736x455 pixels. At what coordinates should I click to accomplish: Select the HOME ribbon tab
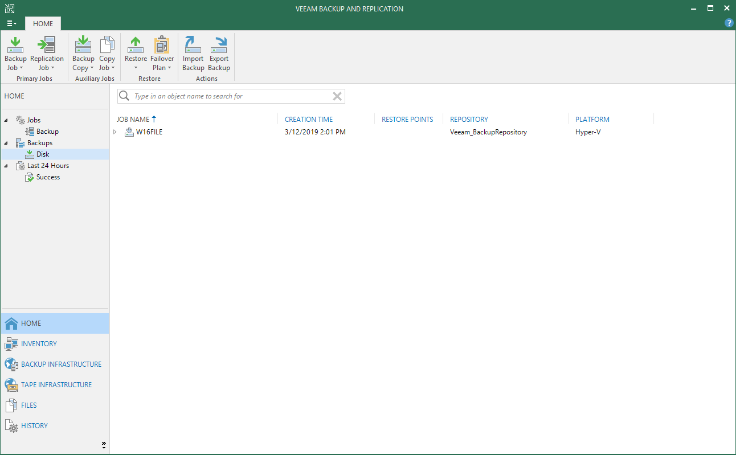coord(43,23)
